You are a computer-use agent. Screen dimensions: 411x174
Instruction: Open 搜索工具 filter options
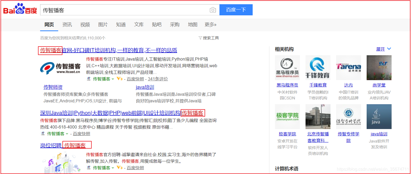[209, 38]
